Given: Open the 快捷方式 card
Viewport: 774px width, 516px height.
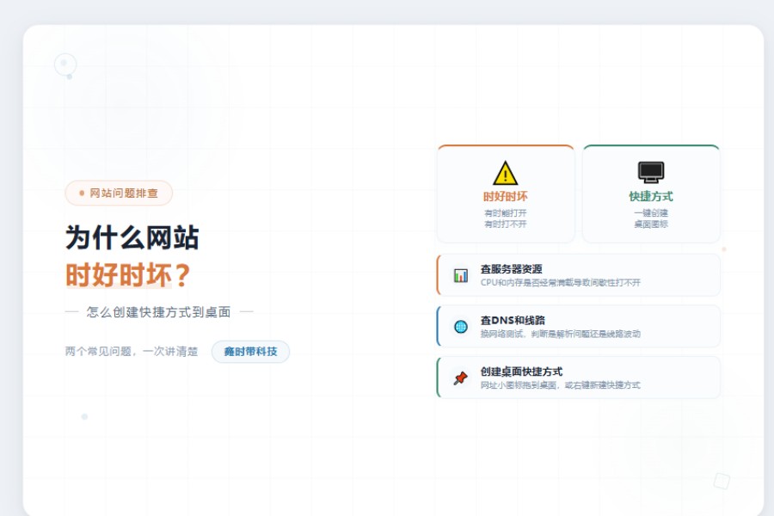Looking at the screenshot, I should click(651, 193).
